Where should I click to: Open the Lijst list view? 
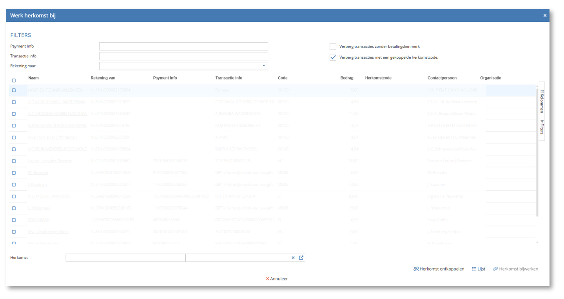(x=479, y=269)
